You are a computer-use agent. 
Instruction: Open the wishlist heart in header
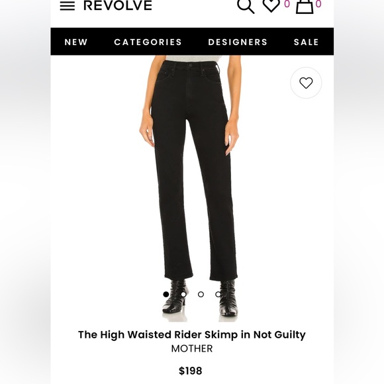[271, 6]
